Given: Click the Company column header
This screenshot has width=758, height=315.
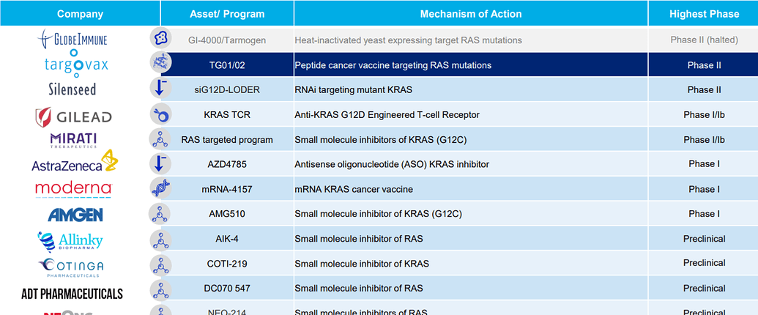Looking at the screenshot, I should tap(81, 13).
